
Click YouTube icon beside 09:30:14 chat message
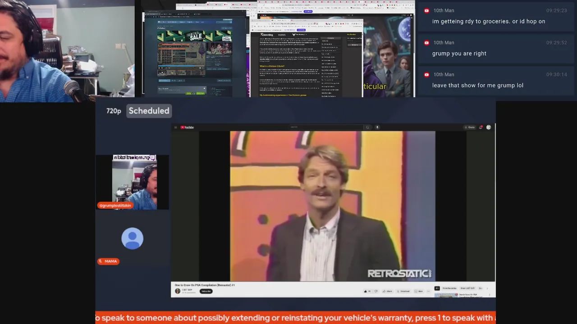(426, 74)
